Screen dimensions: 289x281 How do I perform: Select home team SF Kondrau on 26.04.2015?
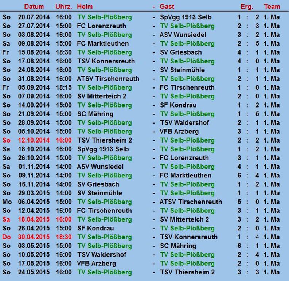point(95,228)
